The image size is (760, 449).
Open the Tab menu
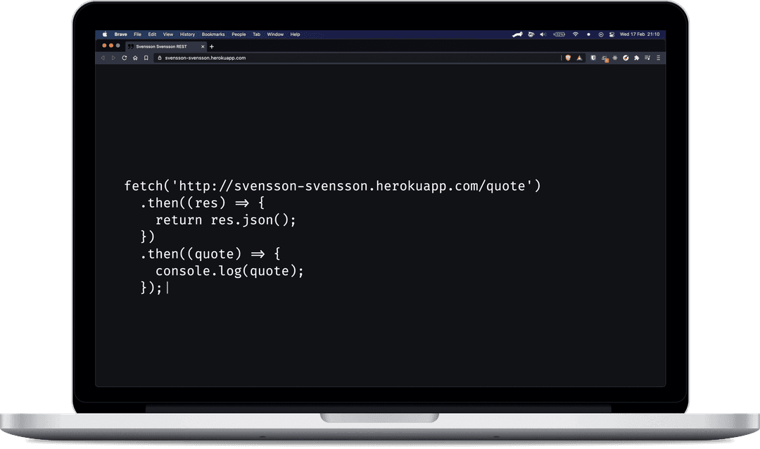[256, 34]
